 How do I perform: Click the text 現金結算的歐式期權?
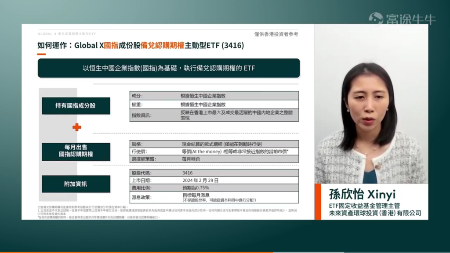tap(222, 144)
